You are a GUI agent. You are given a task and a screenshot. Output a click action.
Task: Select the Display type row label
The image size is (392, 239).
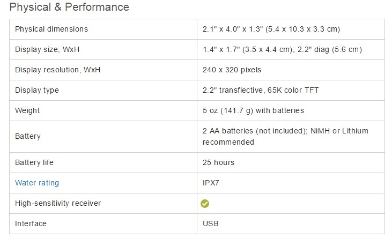37,90
